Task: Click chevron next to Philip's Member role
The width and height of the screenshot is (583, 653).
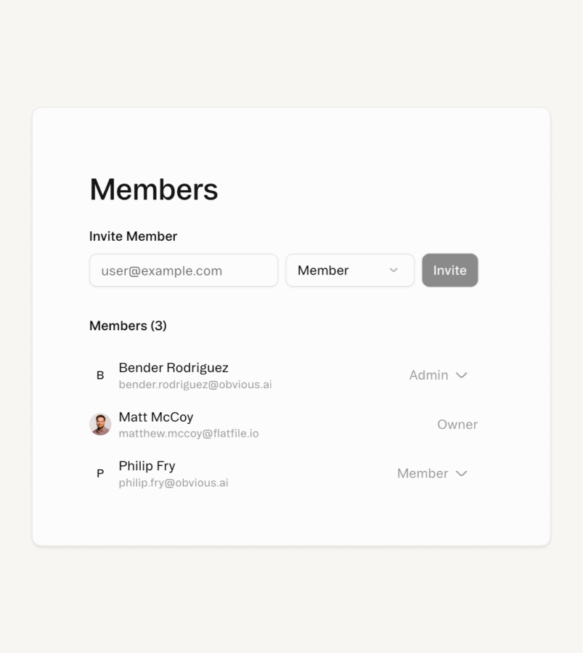Action: (461, 473)
